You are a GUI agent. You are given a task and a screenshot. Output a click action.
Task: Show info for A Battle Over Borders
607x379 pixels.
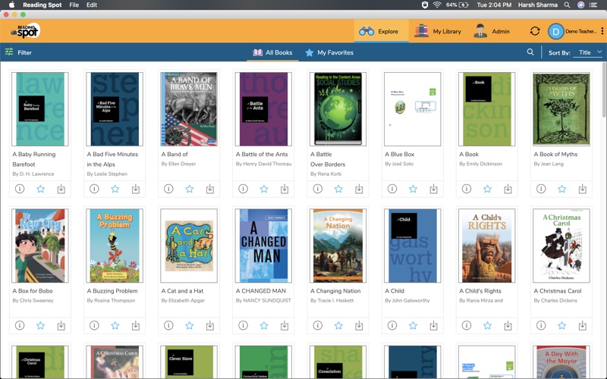[317, 189]
